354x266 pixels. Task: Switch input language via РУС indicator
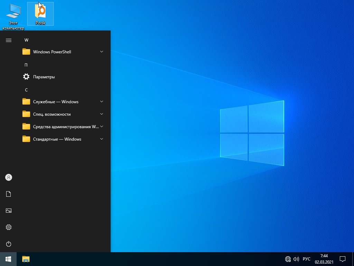[x=306, y=259]
